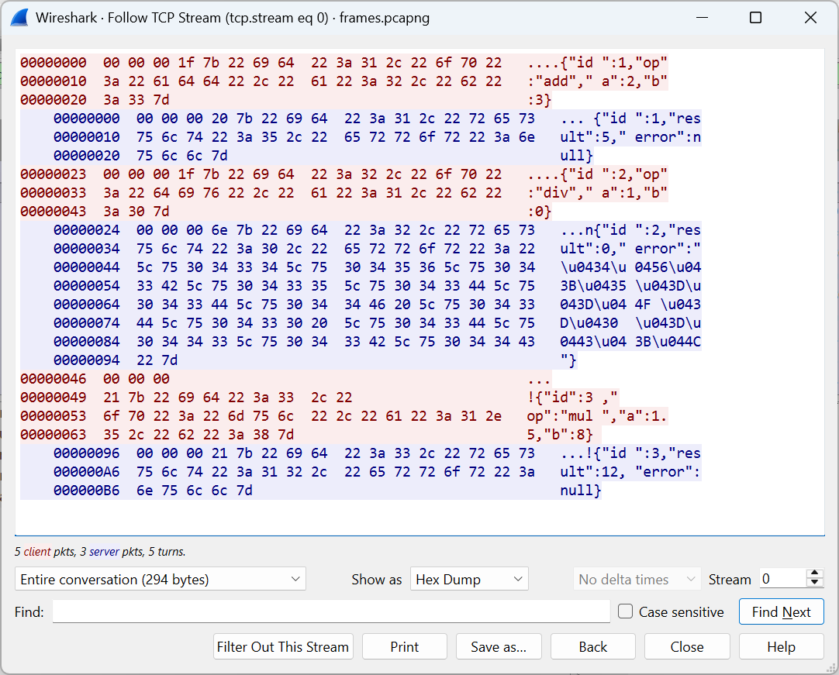Click client offset 00000020 line

point(54,100)
